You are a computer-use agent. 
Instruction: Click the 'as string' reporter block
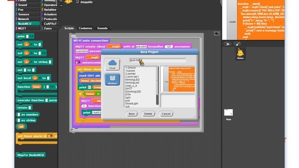pyautogui.click(x=27, y=120)
